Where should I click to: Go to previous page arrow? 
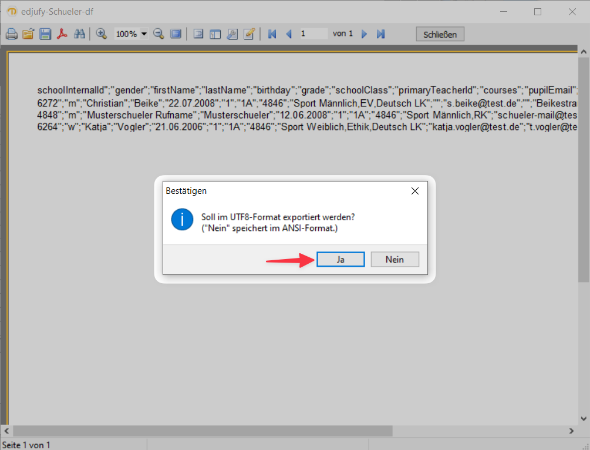click(288, 33)
